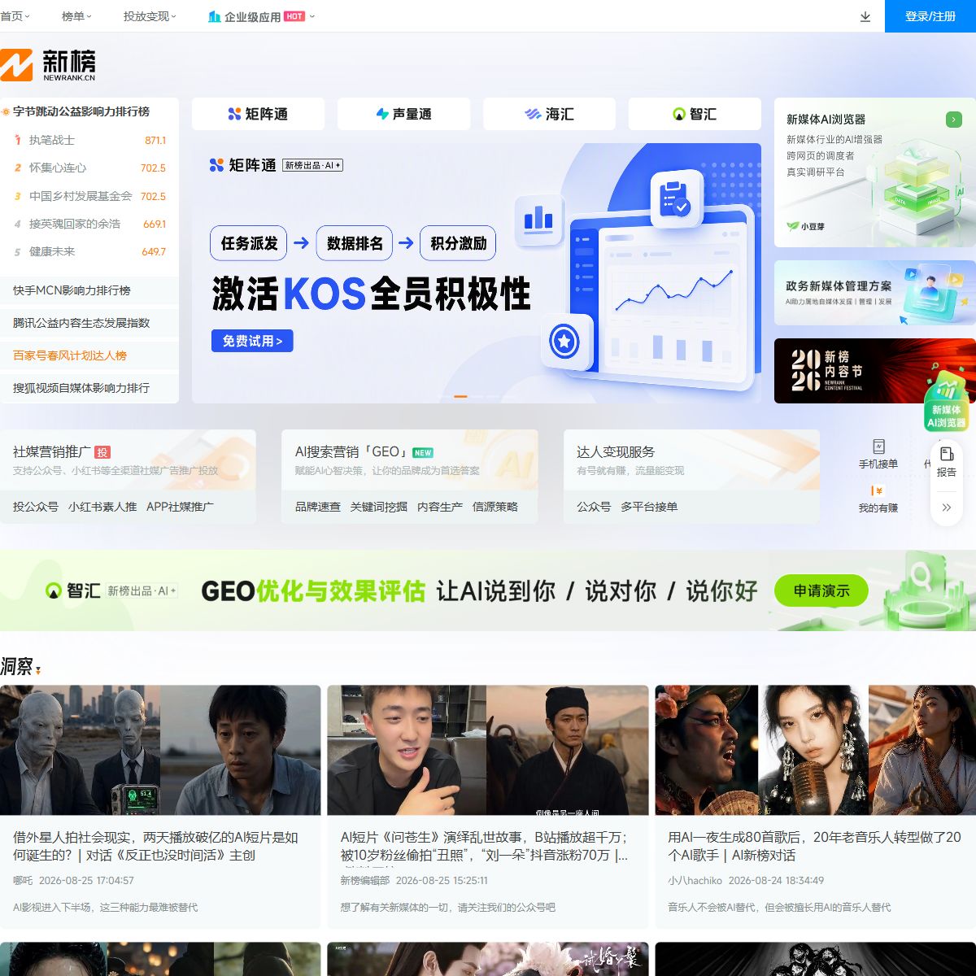The height and width of the screenshot is (976, 976).
Task: Click the 矩阵通 logo inside the carousel
Action: pyautogui.click(x=242, y=165)
